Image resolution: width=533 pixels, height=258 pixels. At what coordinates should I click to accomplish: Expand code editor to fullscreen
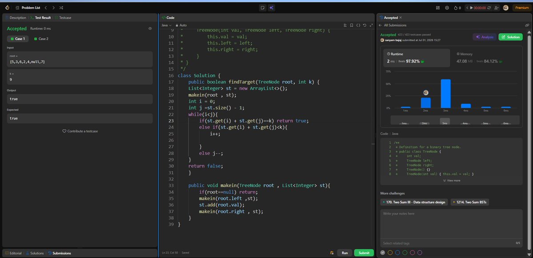click(371, 25)
